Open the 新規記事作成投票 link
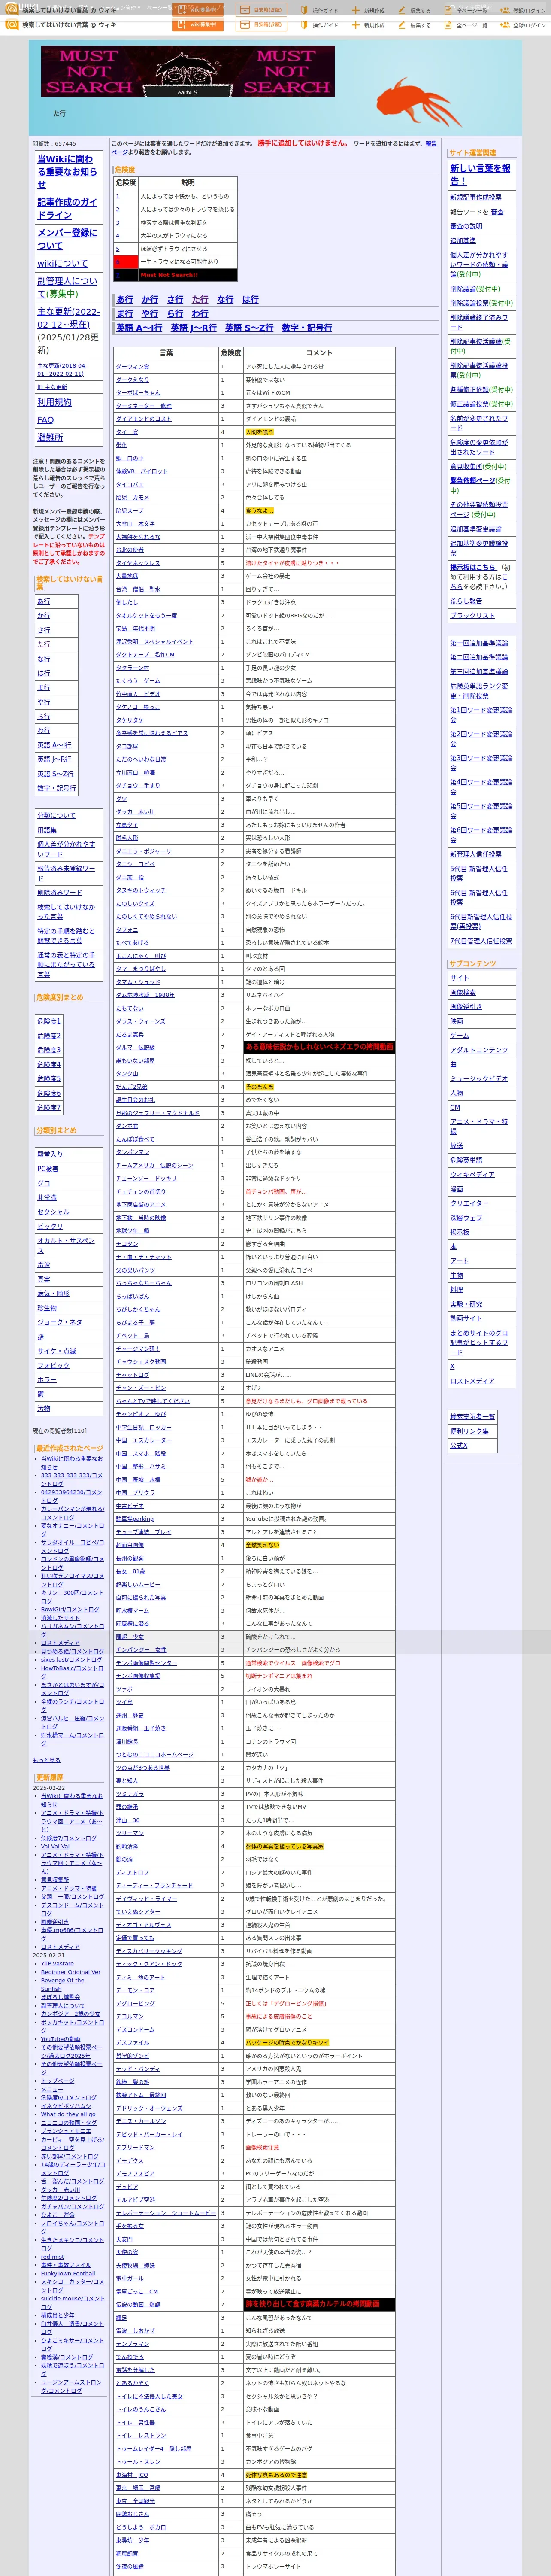This screenshot has height=2576, width=551. coord(476,198)
